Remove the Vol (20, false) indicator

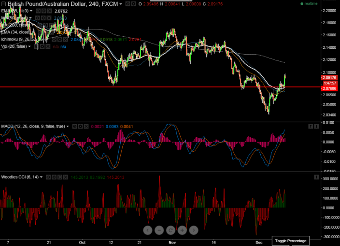click(48, 46)
